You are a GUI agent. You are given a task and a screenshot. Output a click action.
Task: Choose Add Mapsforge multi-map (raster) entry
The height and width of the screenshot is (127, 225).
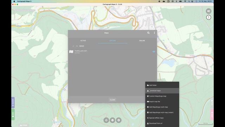(x=162, y=113)
